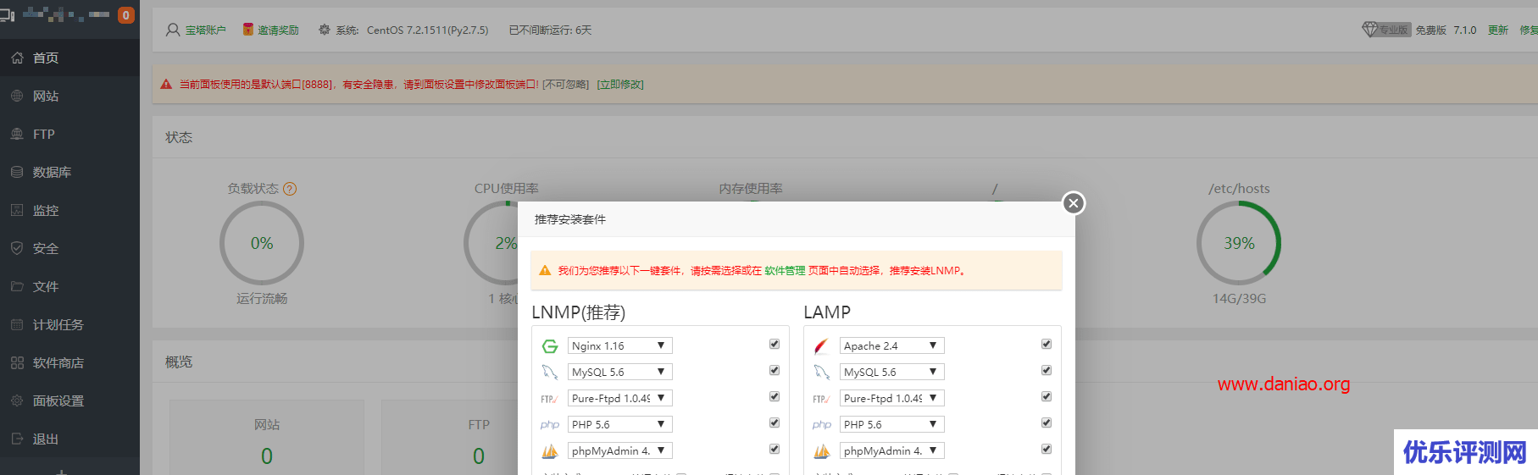Open the LNMP MySQL 5.6 version dropdown

(620, 372)
